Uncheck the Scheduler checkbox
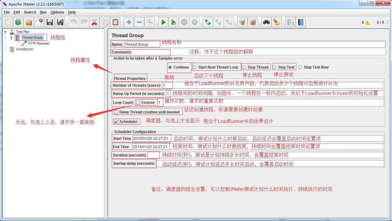Screen dimensions: 392x221 (x=116, y=122)
